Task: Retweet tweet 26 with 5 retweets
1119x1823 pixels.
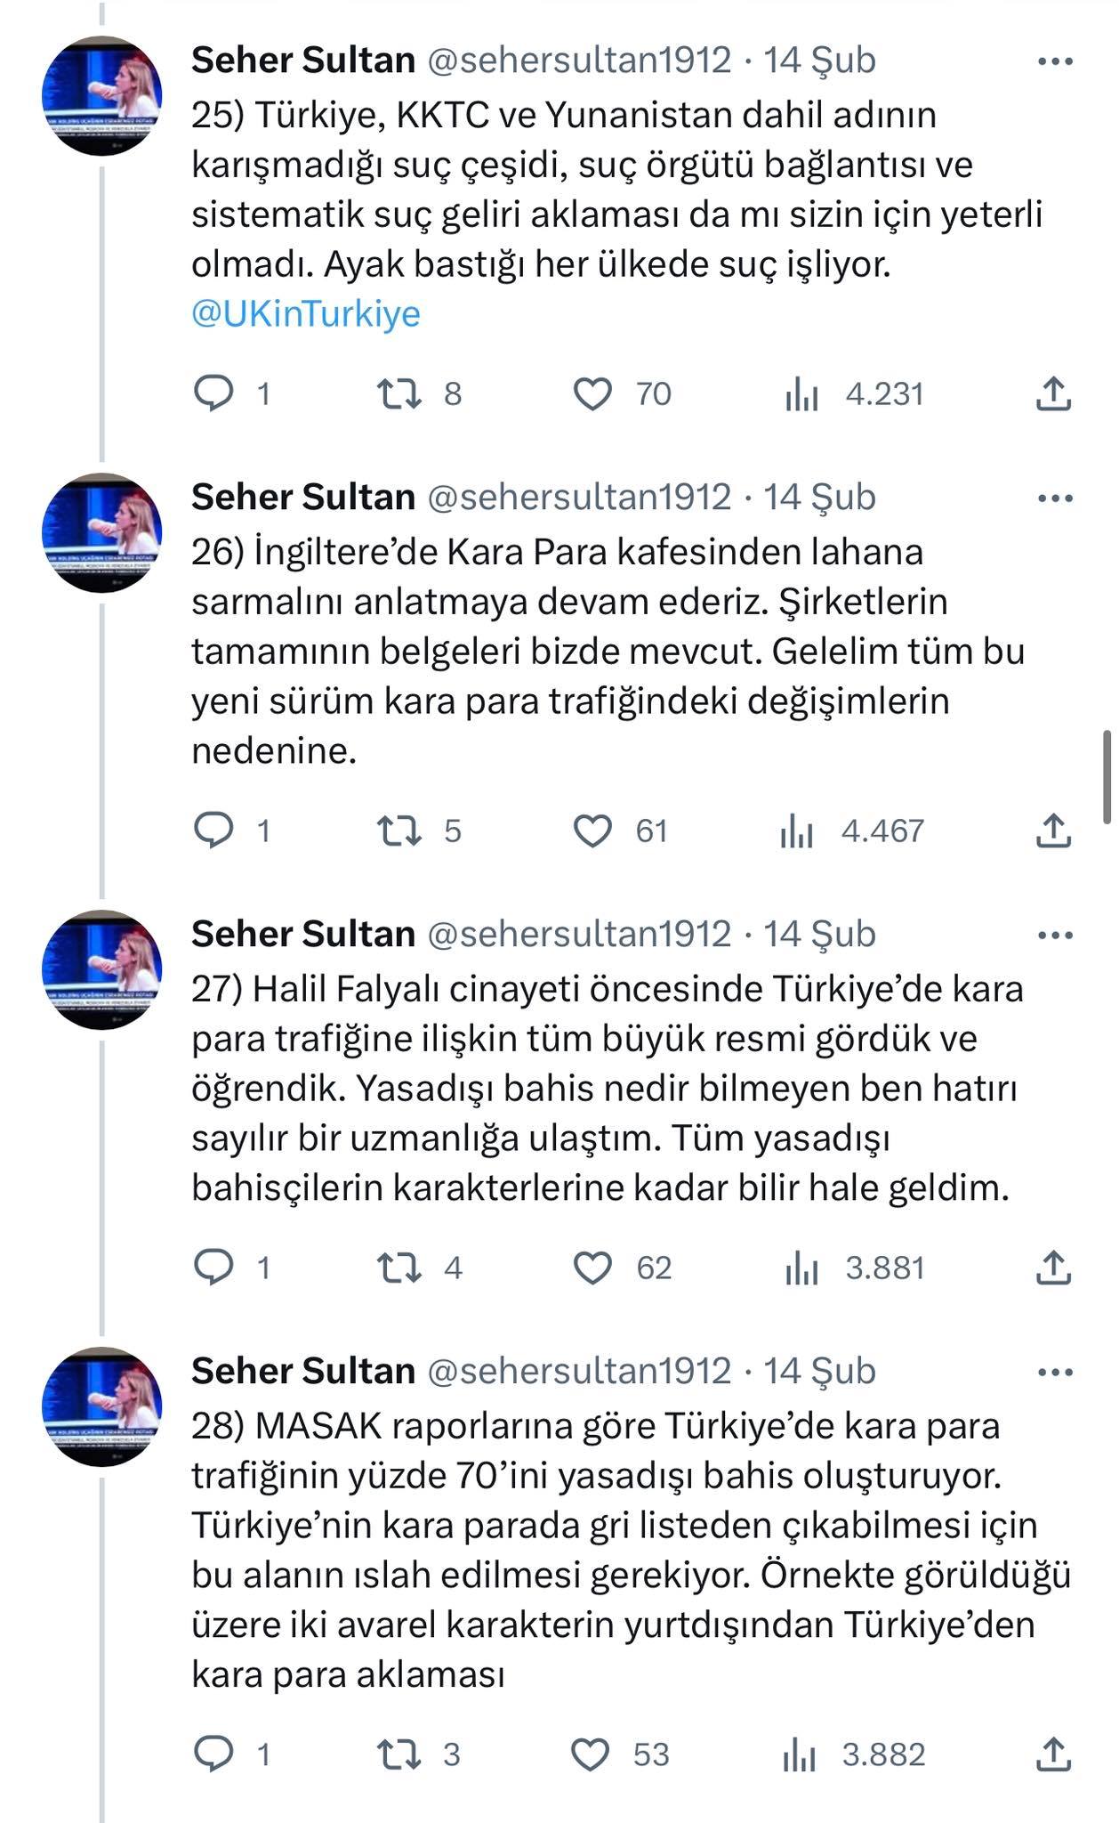Action: pyautogui.click(x=398, y=830)
